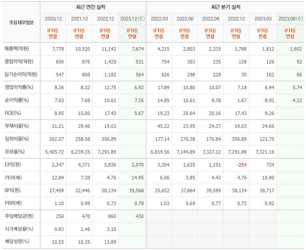Screen dimensions: 306x250
Task: Click the 2023.03 quarterly column header
Action: click(x=263, y=19)
